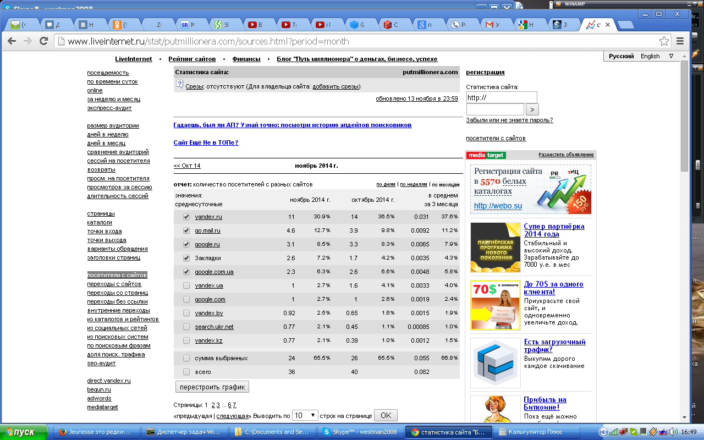Go to the << Окт 14 previous month

[187, 166]
